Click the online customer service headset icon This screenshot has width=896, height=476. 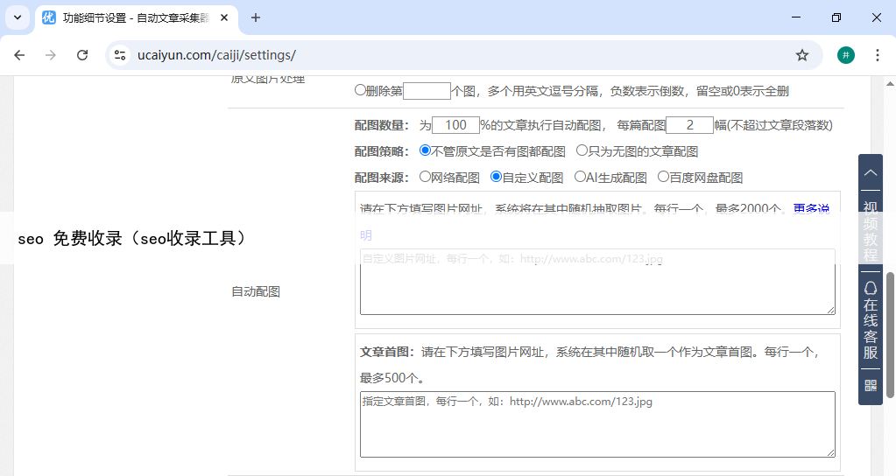click(x=870, y=289)
